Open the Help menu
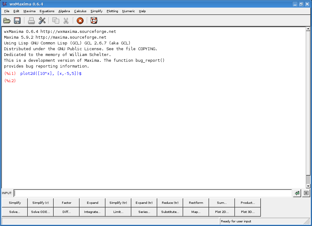312x226 pixels. click(142, 11)
